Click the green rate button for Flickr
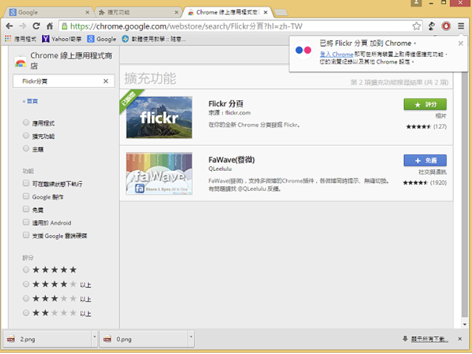This screenshot has width=472, height=354. click(x=425, y=104)
